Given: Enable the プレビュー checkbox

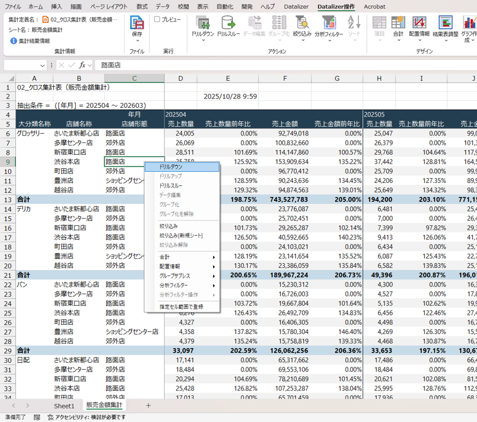Looking at the screenshot, I should tap(157, 19).
